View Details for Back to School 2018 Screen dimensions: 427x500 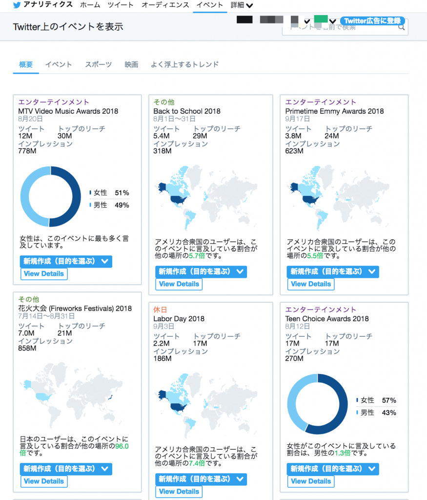(x=179, y=284)
